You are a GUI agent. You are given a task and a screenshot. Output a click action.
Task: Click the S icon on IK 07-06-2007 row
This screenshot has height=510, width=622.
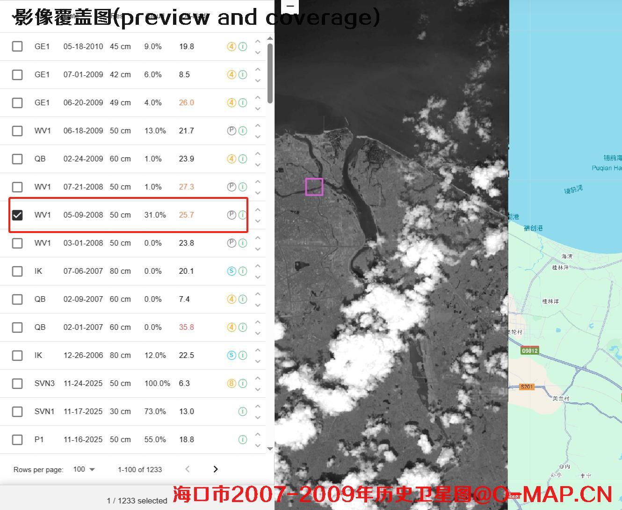pyautogui.click(x=231, y=271)
